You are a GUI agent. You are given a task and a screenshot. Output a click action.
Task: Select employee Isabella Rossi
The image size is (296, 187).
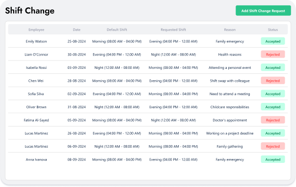pos(36,67)
